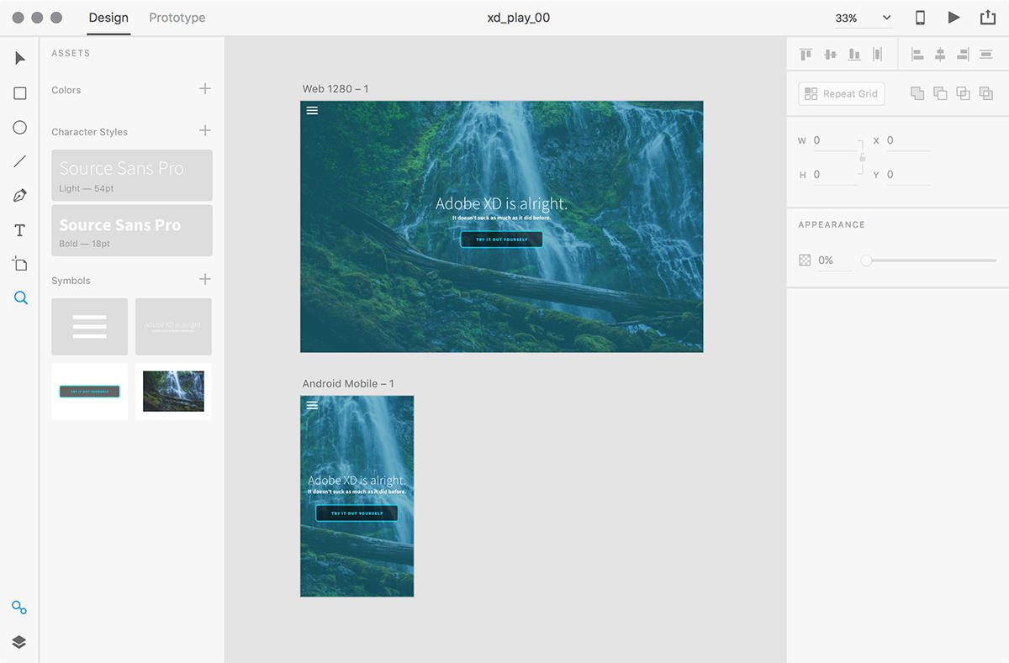The height and width of the screenshot is (663, 1009).
Task: Click the Exclude Overlap boolean icon
Action: (x=986, y=93)
